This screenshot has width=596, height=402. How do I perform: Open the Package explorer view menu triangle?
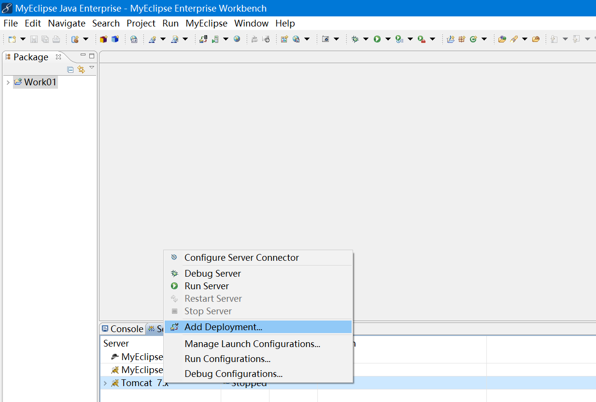(x=92, y=67)
